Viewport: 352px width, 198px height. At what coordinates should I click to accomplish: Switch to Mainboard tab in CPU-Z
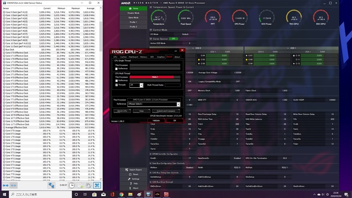click(x=133, y=57)
